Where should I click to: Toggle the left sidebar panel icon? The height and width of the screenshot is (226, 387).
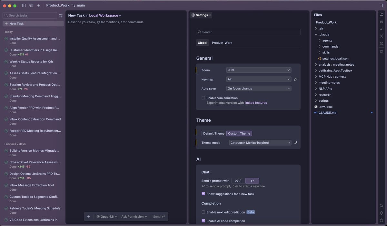click(x=24, y=5)
